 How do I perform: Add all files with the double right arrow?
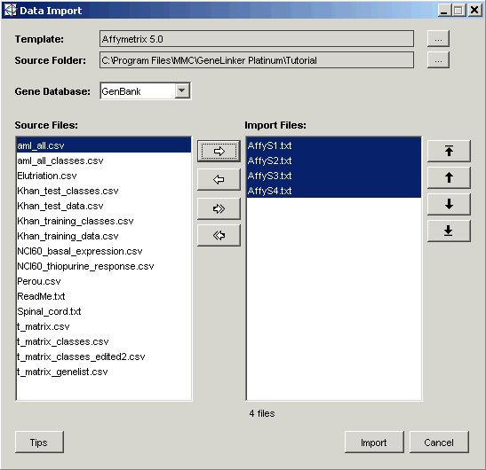219,209
